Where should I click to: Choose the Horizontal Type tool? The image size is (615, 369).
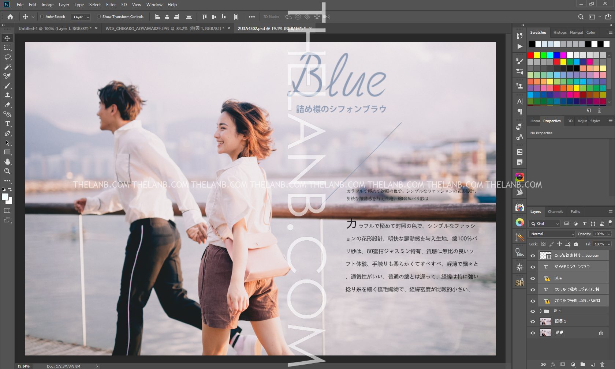tap(7, 124)
